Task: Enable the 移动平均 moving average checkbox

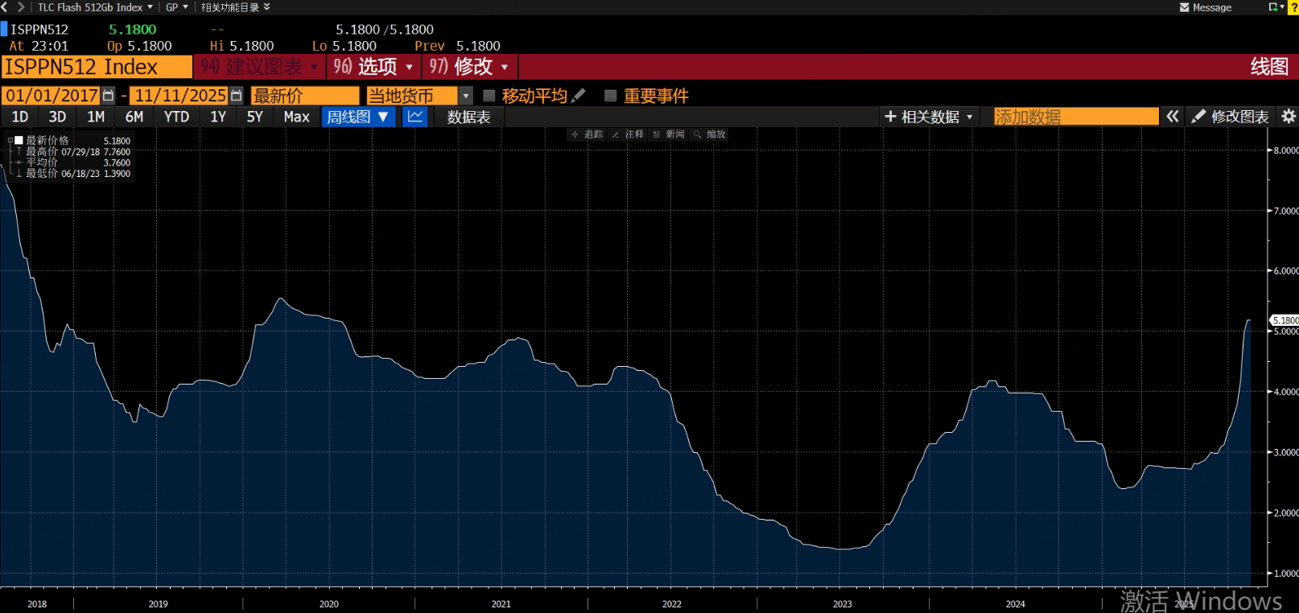Action: point(489,96)
